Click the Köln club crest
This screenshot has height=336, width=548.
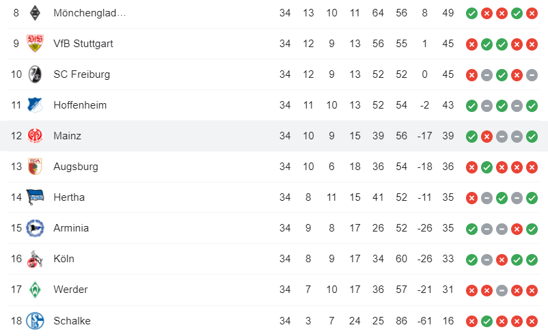pos(35,259)
